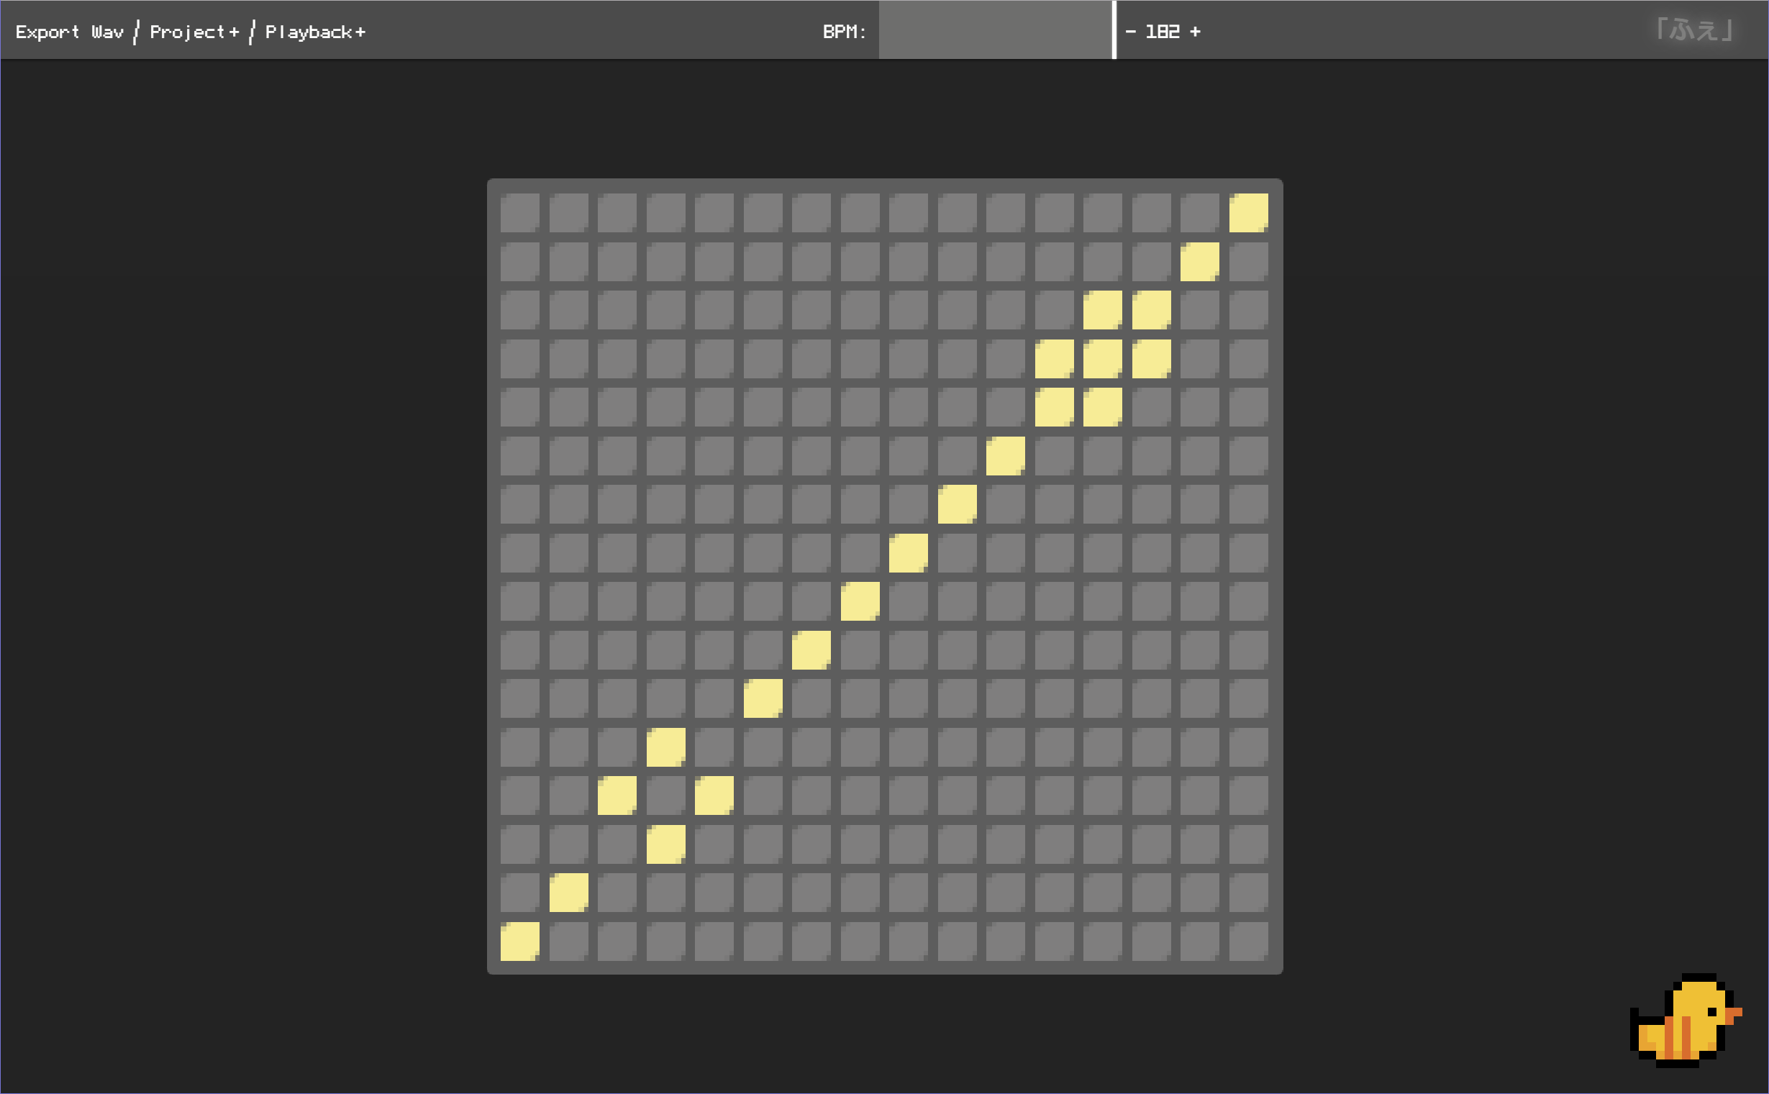Image resolution: width=1769 pixels, height=1094 pixels.
Task: Turn off the lit cell in the second row from the top
Action: (1199, 261)
